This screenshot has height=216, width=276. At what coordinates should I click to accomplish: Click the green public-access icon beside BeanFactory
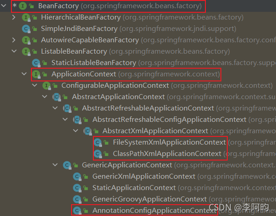pyautogui.click(x=31, y=6)
